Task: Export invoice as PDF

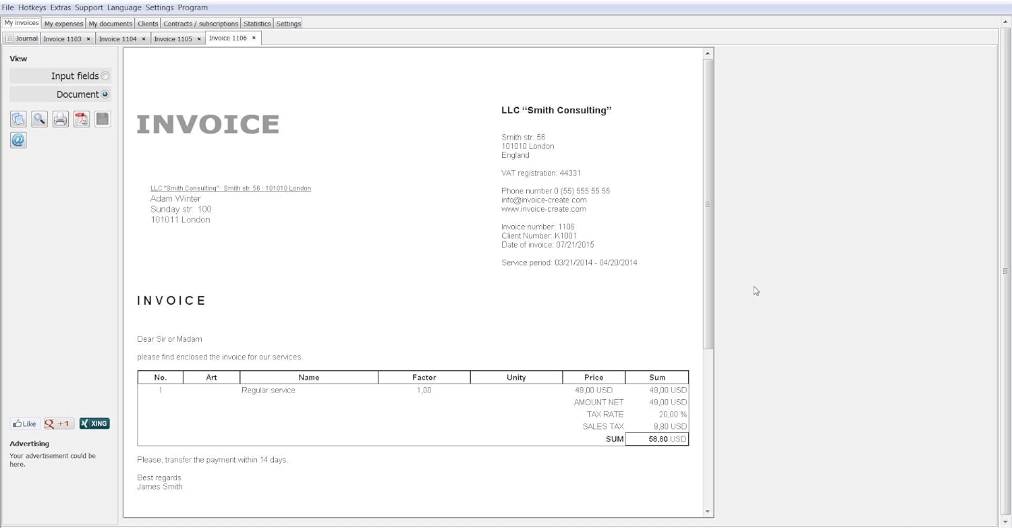Action: click(82, 119)
